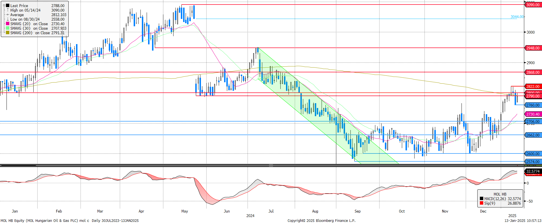Click the Last Price value 2788.00
Image resolution: width=542 pixels, height=223 pixels.
click(x=58, y=6)
